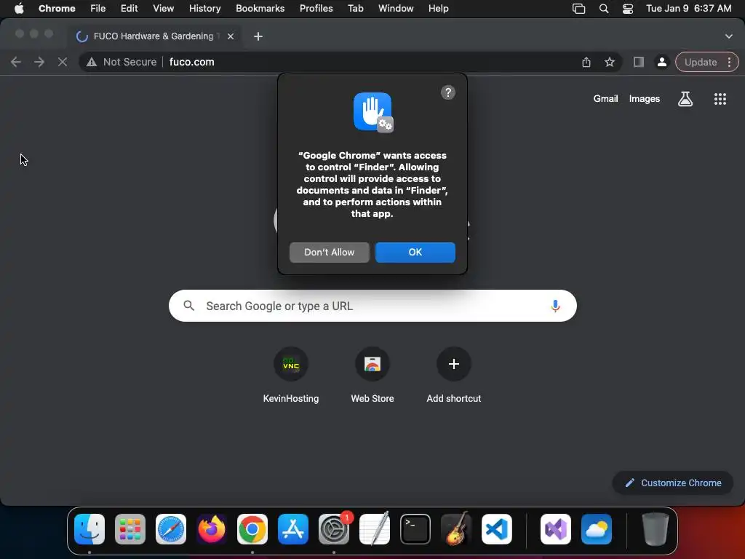Open the File menu

pos(98,9)
